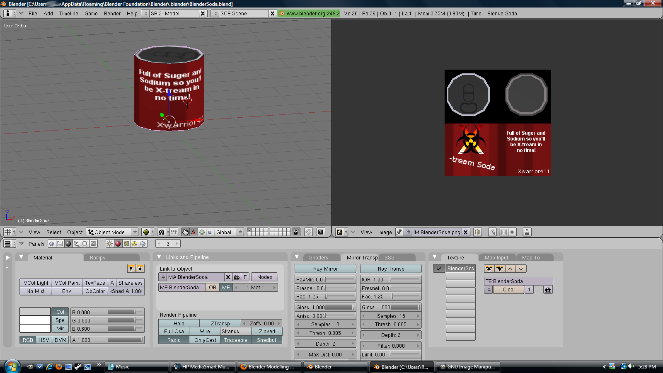The image size is (663, 373).
Task: Click the Shading context sphere icon
Action: [x=68, y=244]
